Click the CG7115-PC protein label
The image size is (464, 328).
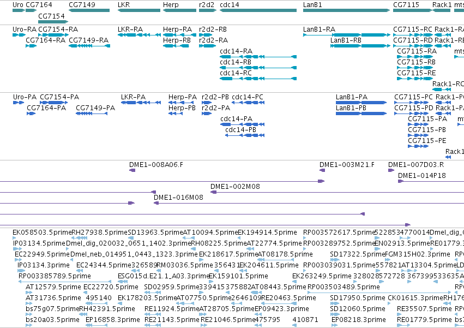pyautogui.click(x=414, y=97)
